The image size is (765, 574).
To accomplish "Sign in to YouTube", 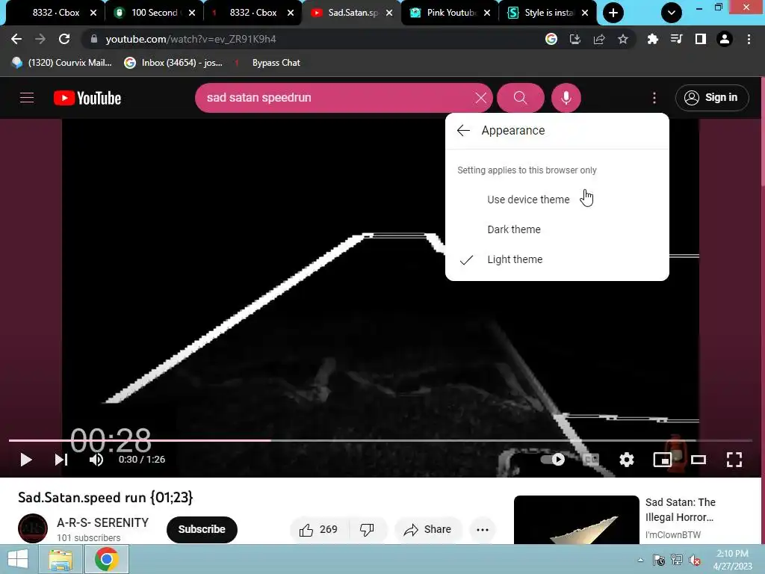I will point(712,98).
